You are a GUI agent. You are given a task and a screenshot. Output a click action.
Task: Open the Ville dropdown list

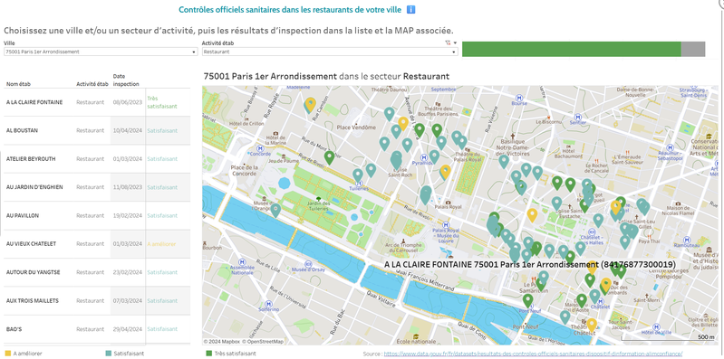101,52
